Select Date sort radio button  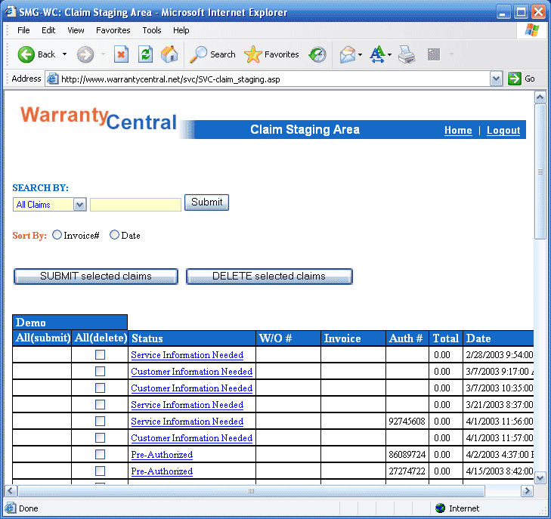[x=114, y=234]
